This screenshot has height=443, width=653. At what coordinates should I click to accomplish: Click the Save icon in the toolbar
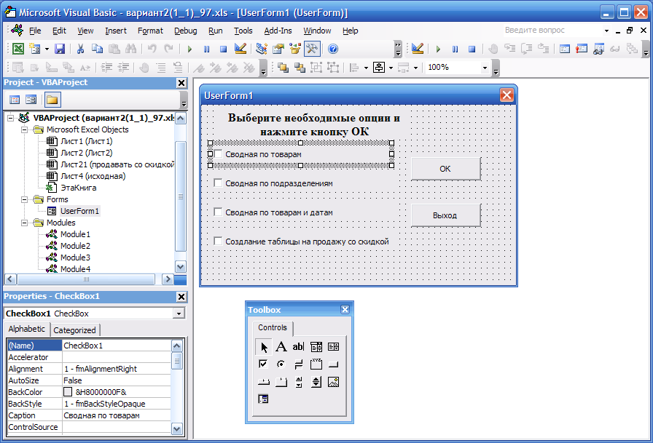(x=60, y=49)
